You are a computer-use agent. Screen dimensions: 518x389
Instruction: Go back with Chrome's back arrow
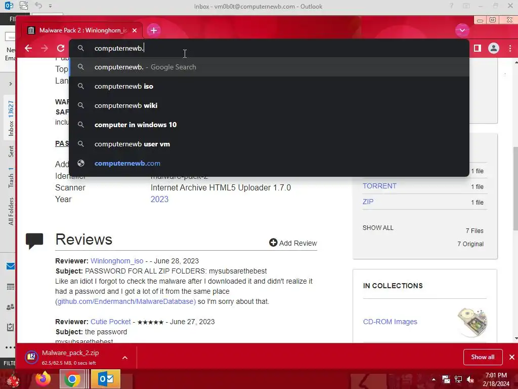coord(28,48)
